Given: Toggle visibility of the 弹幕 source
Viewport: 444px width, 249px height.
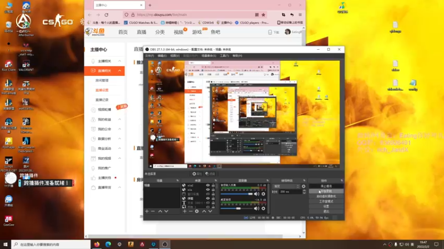Looking at the screenshot, I should (208, 198).
